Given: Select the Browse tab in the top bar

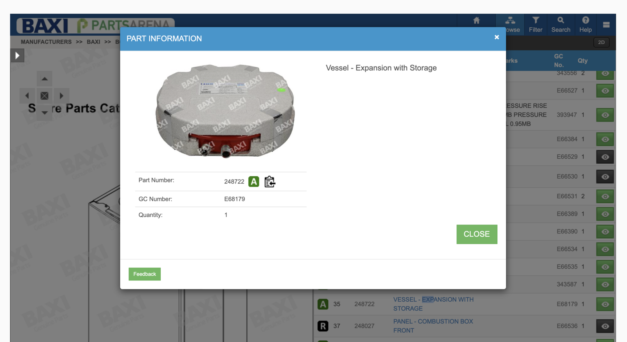Looking at the screenshot, I should [511, 25].
